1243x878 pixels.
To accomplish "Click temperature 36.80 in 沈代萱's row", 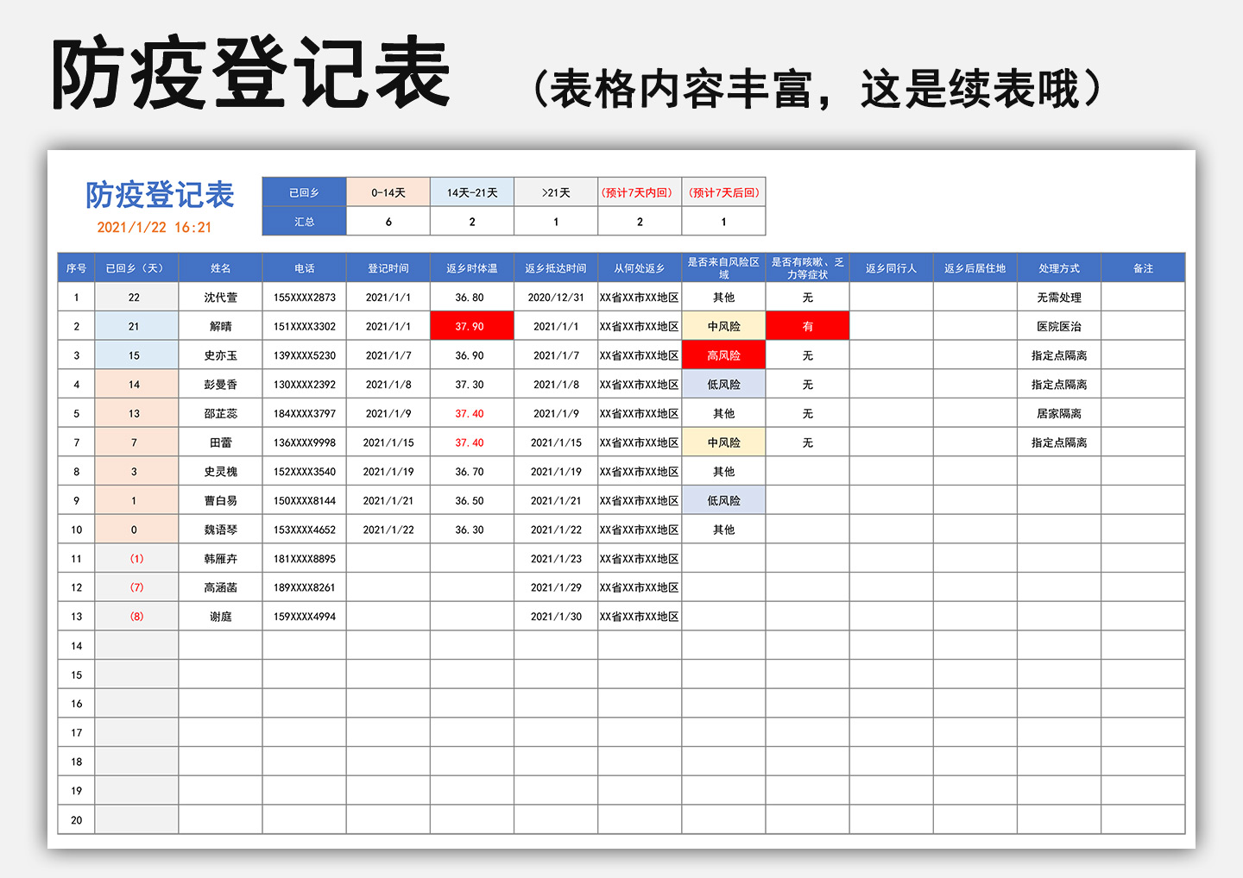I will pos(472,298).
